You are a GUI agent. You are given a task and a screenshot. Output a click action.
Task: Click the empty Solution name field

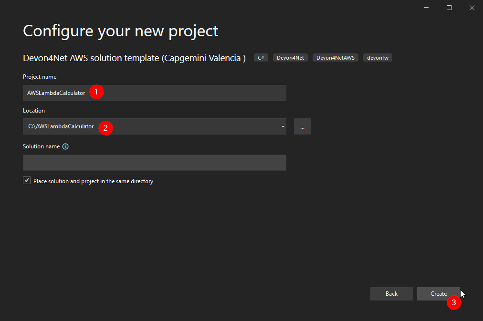[154, 163]
